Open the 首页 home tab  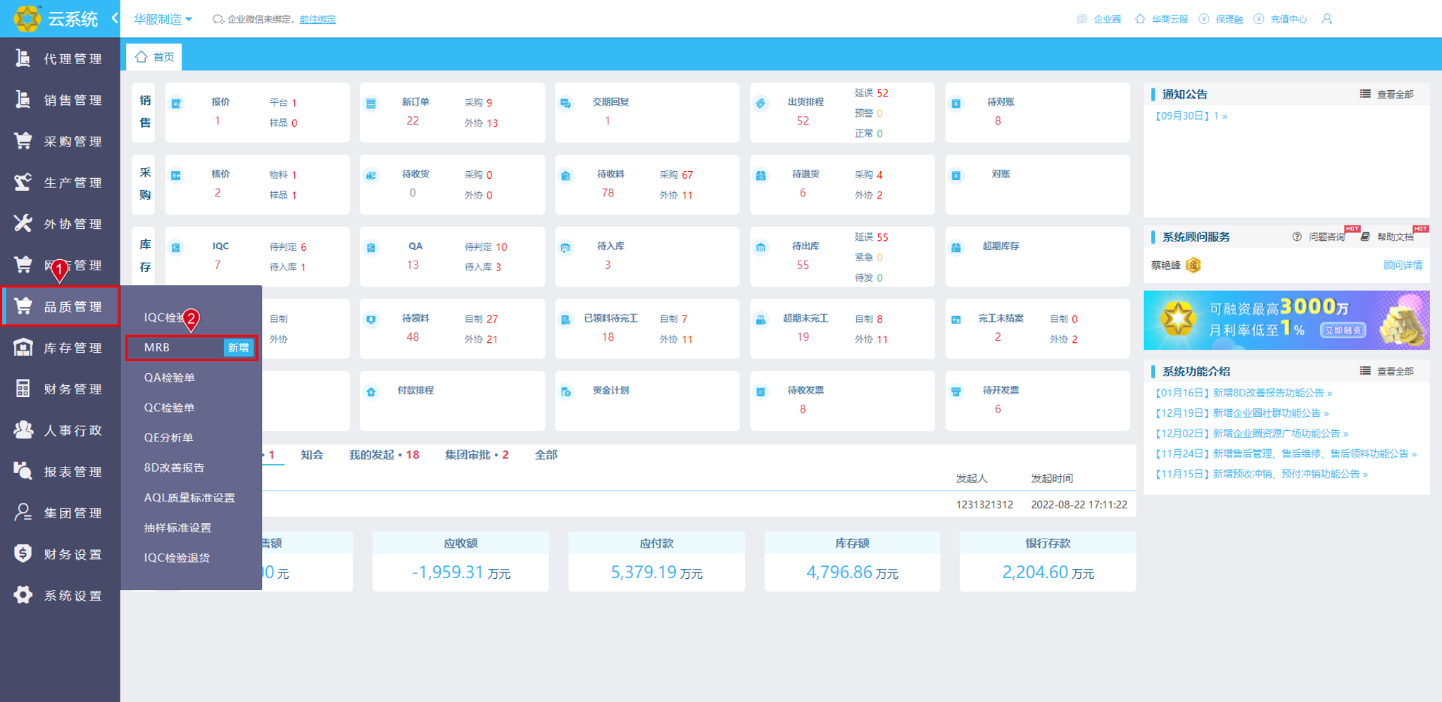(154, 57)
